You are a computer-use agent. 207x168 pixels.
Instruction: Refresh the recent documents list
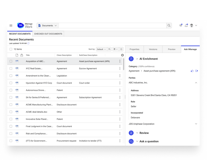28,43
